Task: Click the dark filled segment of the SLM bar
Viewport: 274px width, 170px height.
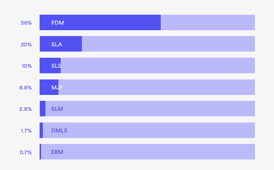Action: click(x=43, y=109)
